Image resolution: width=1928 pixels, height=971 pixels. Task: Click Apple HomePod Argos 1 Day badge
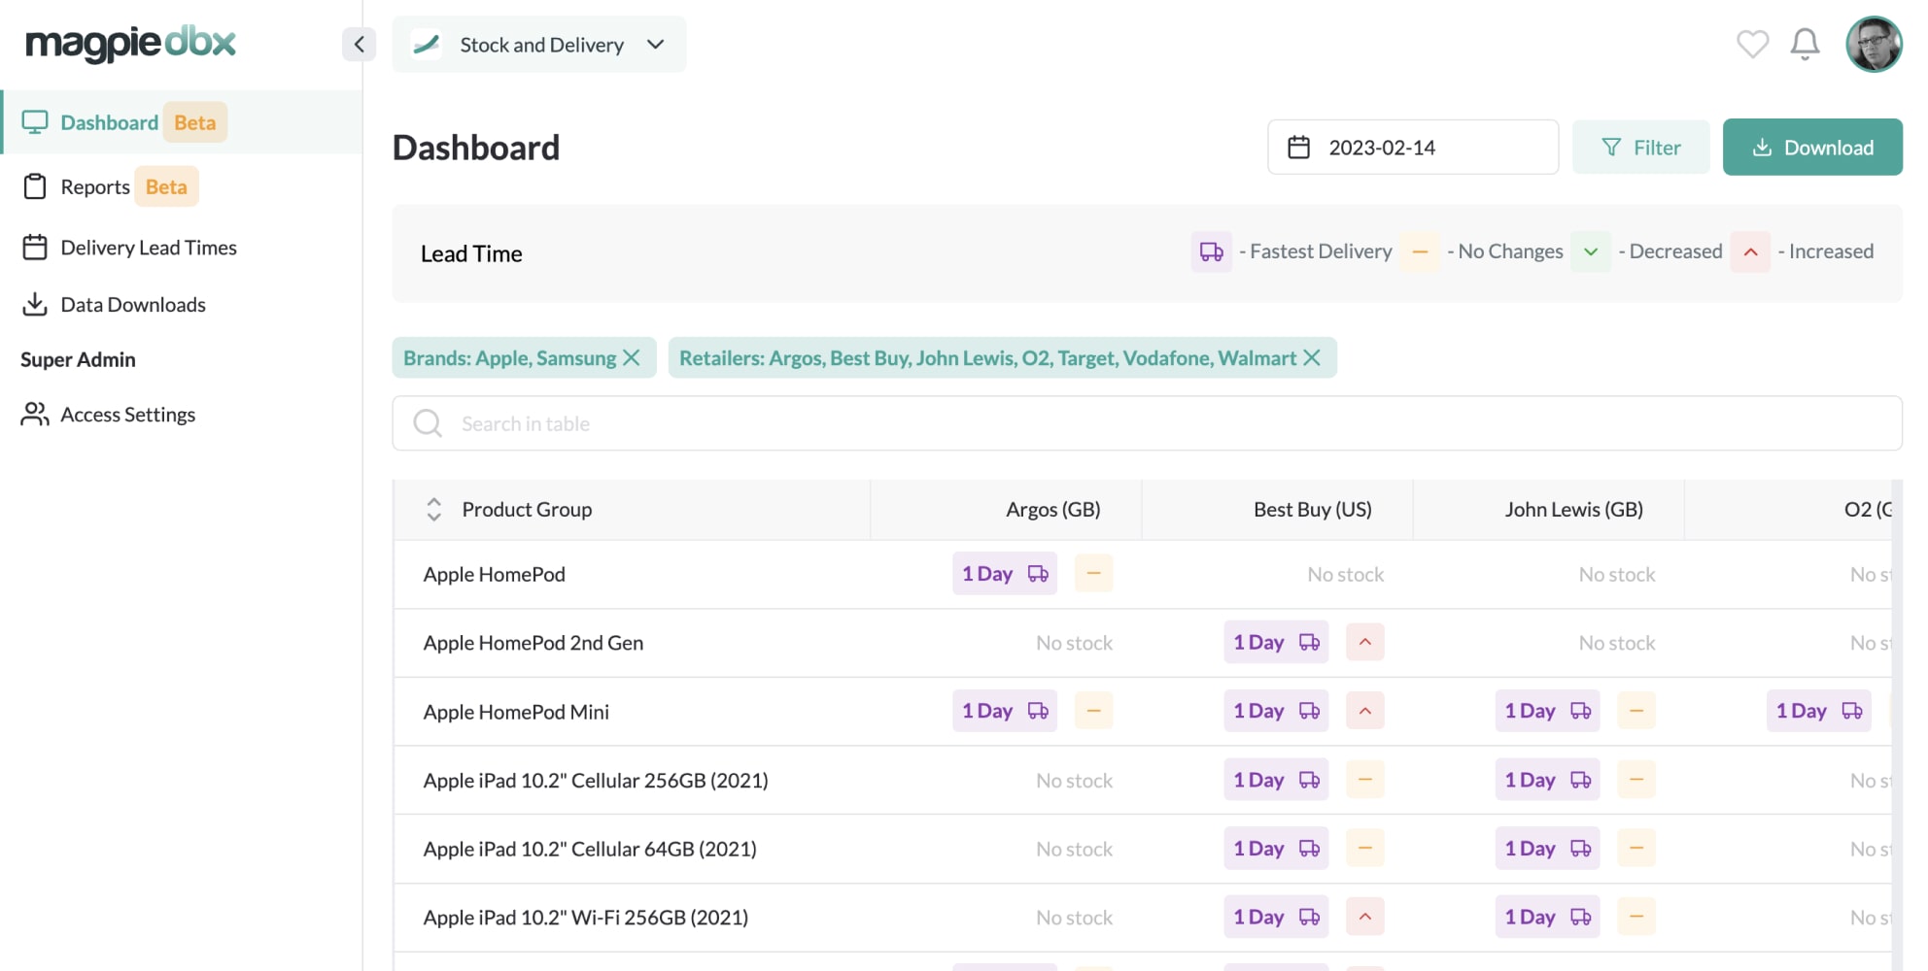pyautogui.click(x=1004, y=574)
